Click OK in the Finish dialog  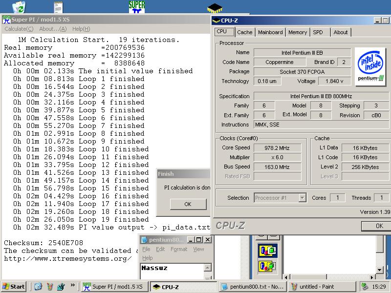pos(188,204)
